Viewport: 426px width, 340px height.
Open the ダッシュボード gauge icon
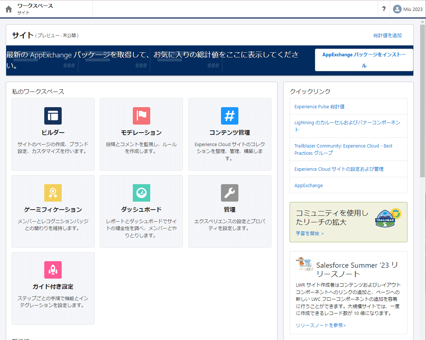(141, 193)
